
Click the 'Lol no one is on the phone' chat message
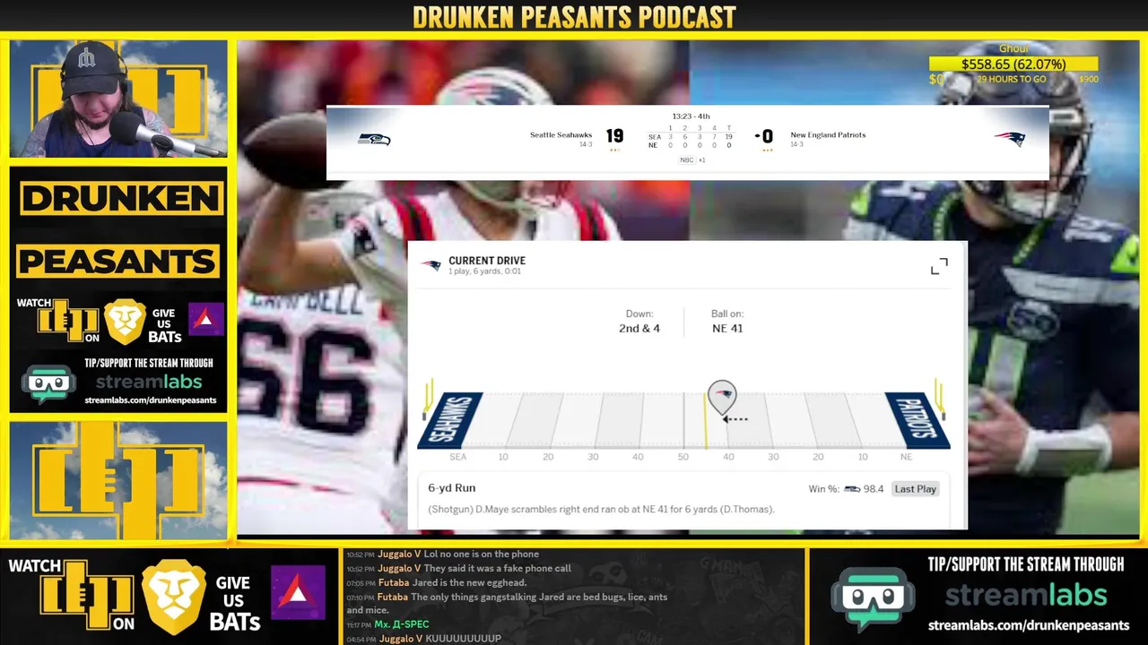(x=482, y=555)
